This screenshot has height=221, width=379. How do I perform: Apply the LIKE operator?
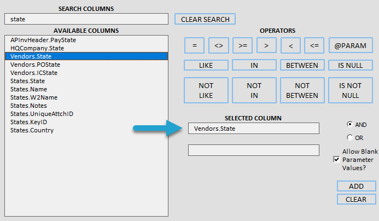coord(206,65)
